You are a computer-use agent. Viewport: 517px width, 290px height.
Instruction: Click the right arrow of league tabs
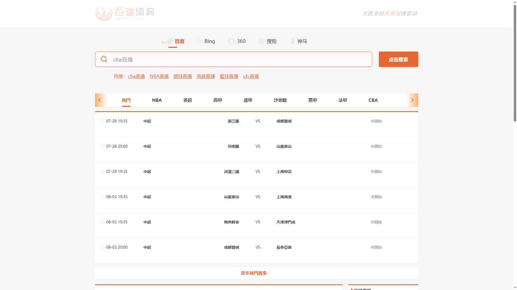tap(413, 100)
